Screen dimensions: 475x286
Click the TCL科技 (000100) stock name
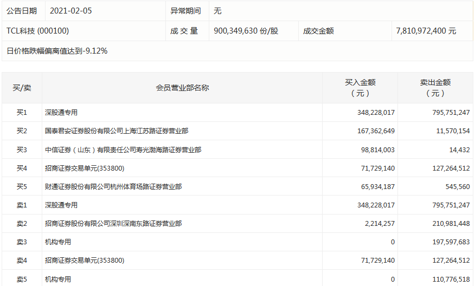click(x=37, y=31)
